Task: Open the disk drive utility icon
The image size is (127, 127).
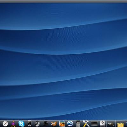Action: (102, 124)
